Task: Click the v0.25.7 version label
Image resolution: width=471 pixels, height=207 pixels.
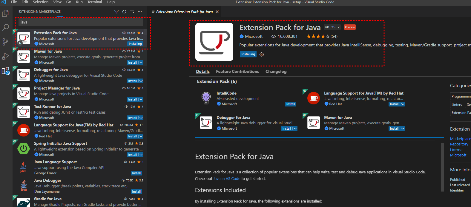Action: pyautogui.click(x=332, y=27)
